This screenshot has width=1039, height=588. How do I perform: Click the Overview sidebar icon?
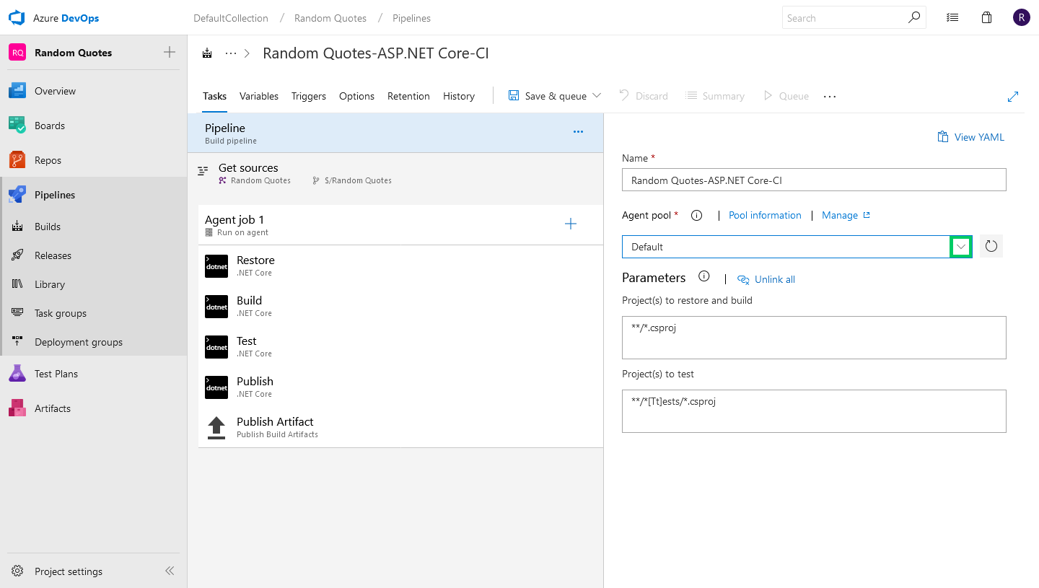[x=17, y=91]
